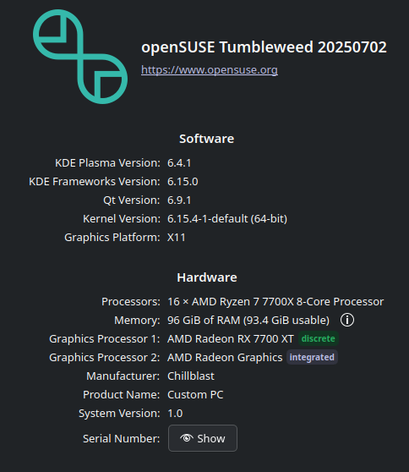
Task: Click the Chillblast manufacturer value
Action: (191, 376)
